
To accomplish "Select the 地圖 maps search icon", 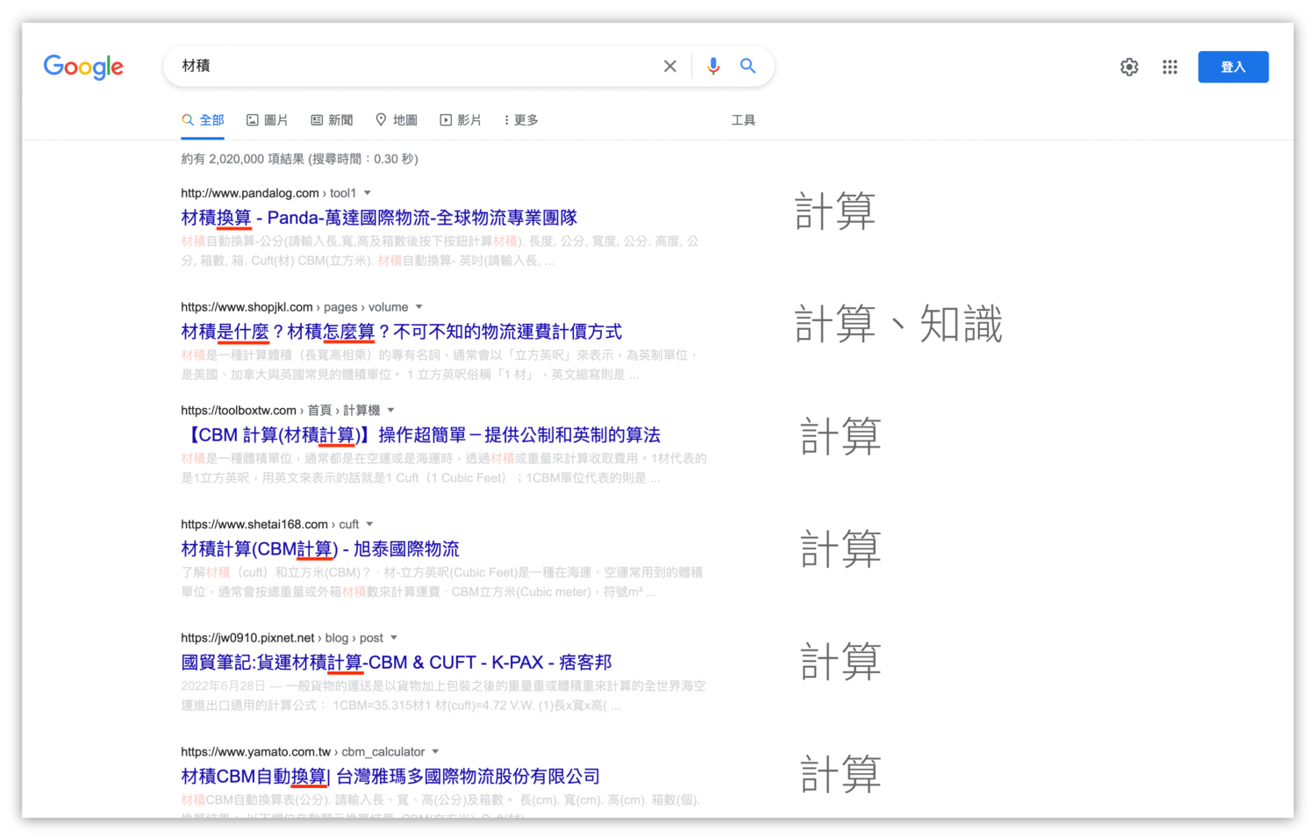I will point(380,119).
